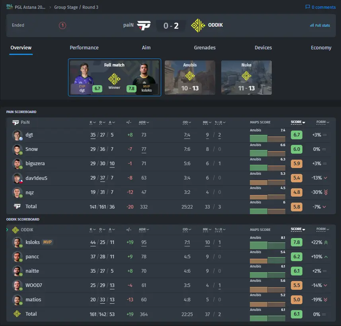Sort PaiN scoreboard by kills (K)
The height and width of the screenshot is (326, 341).
coord(93,122)
